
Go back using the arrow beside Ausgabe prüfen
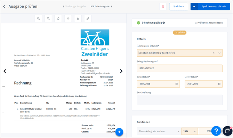4,7
